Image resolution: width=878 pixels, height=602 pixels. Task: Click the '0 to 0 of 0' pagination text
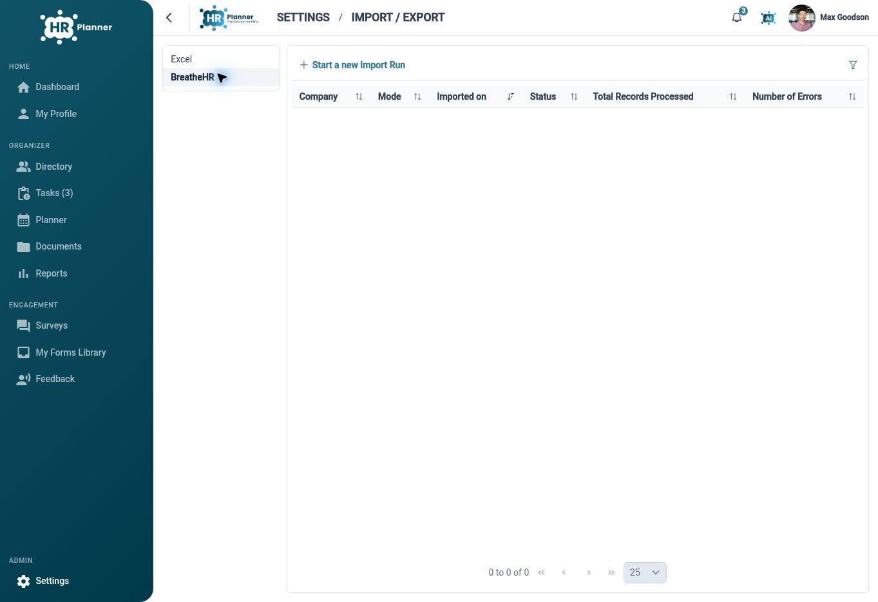click(x=509, y=572)
